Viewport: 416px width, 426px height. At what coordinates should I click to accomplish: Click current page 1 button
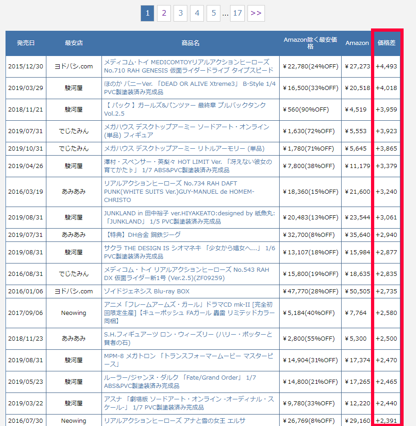coord(147,13)
